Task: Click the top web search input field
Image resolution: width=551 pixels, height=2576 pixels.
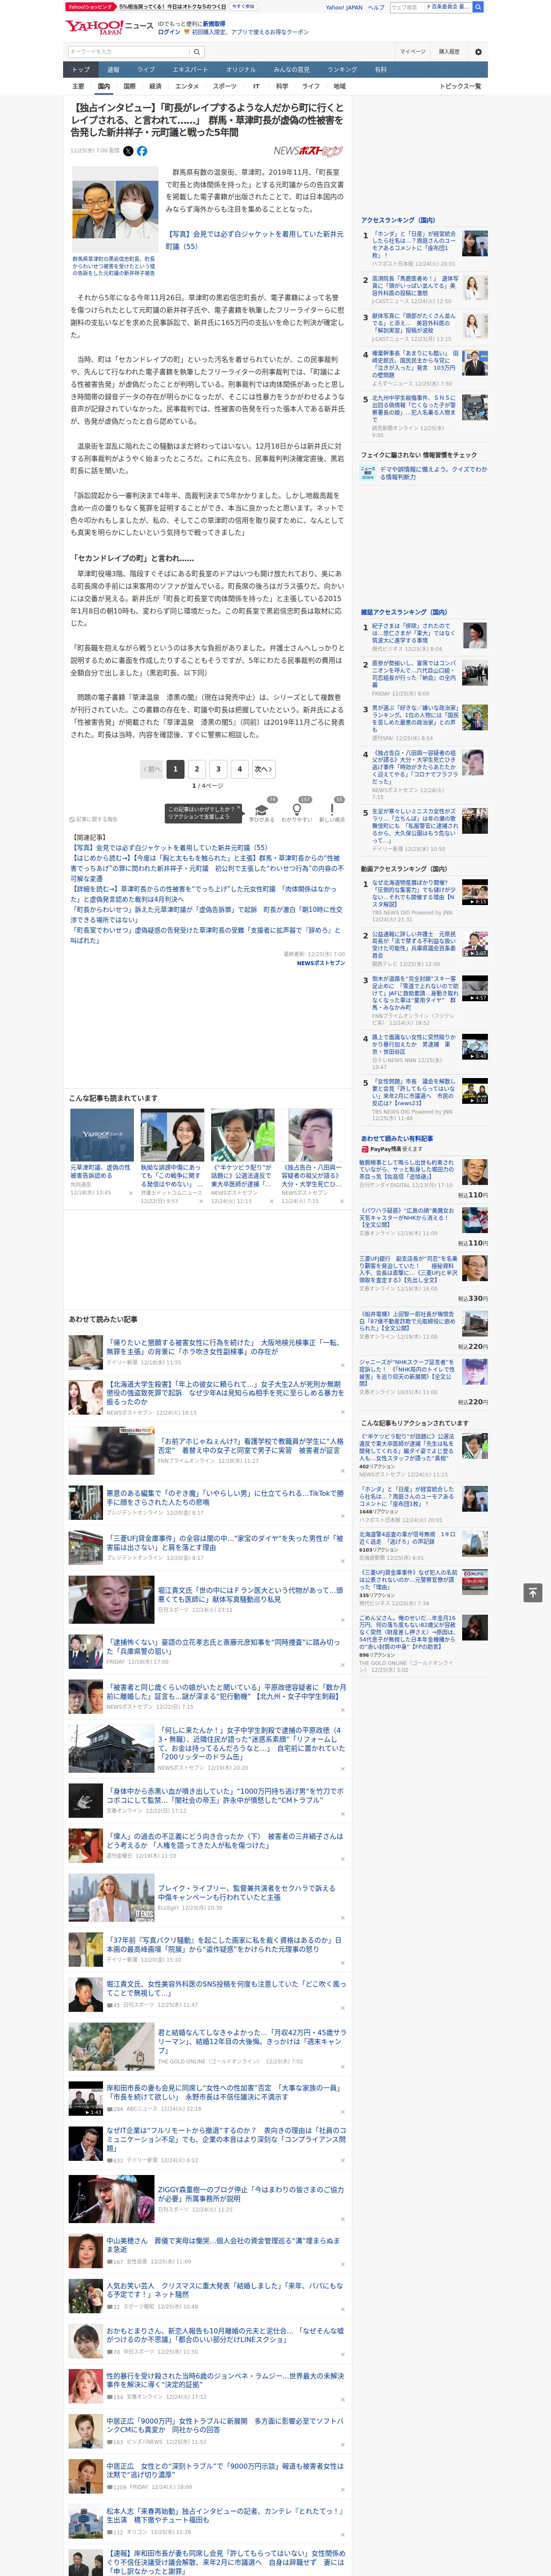Action: [406, 7]
